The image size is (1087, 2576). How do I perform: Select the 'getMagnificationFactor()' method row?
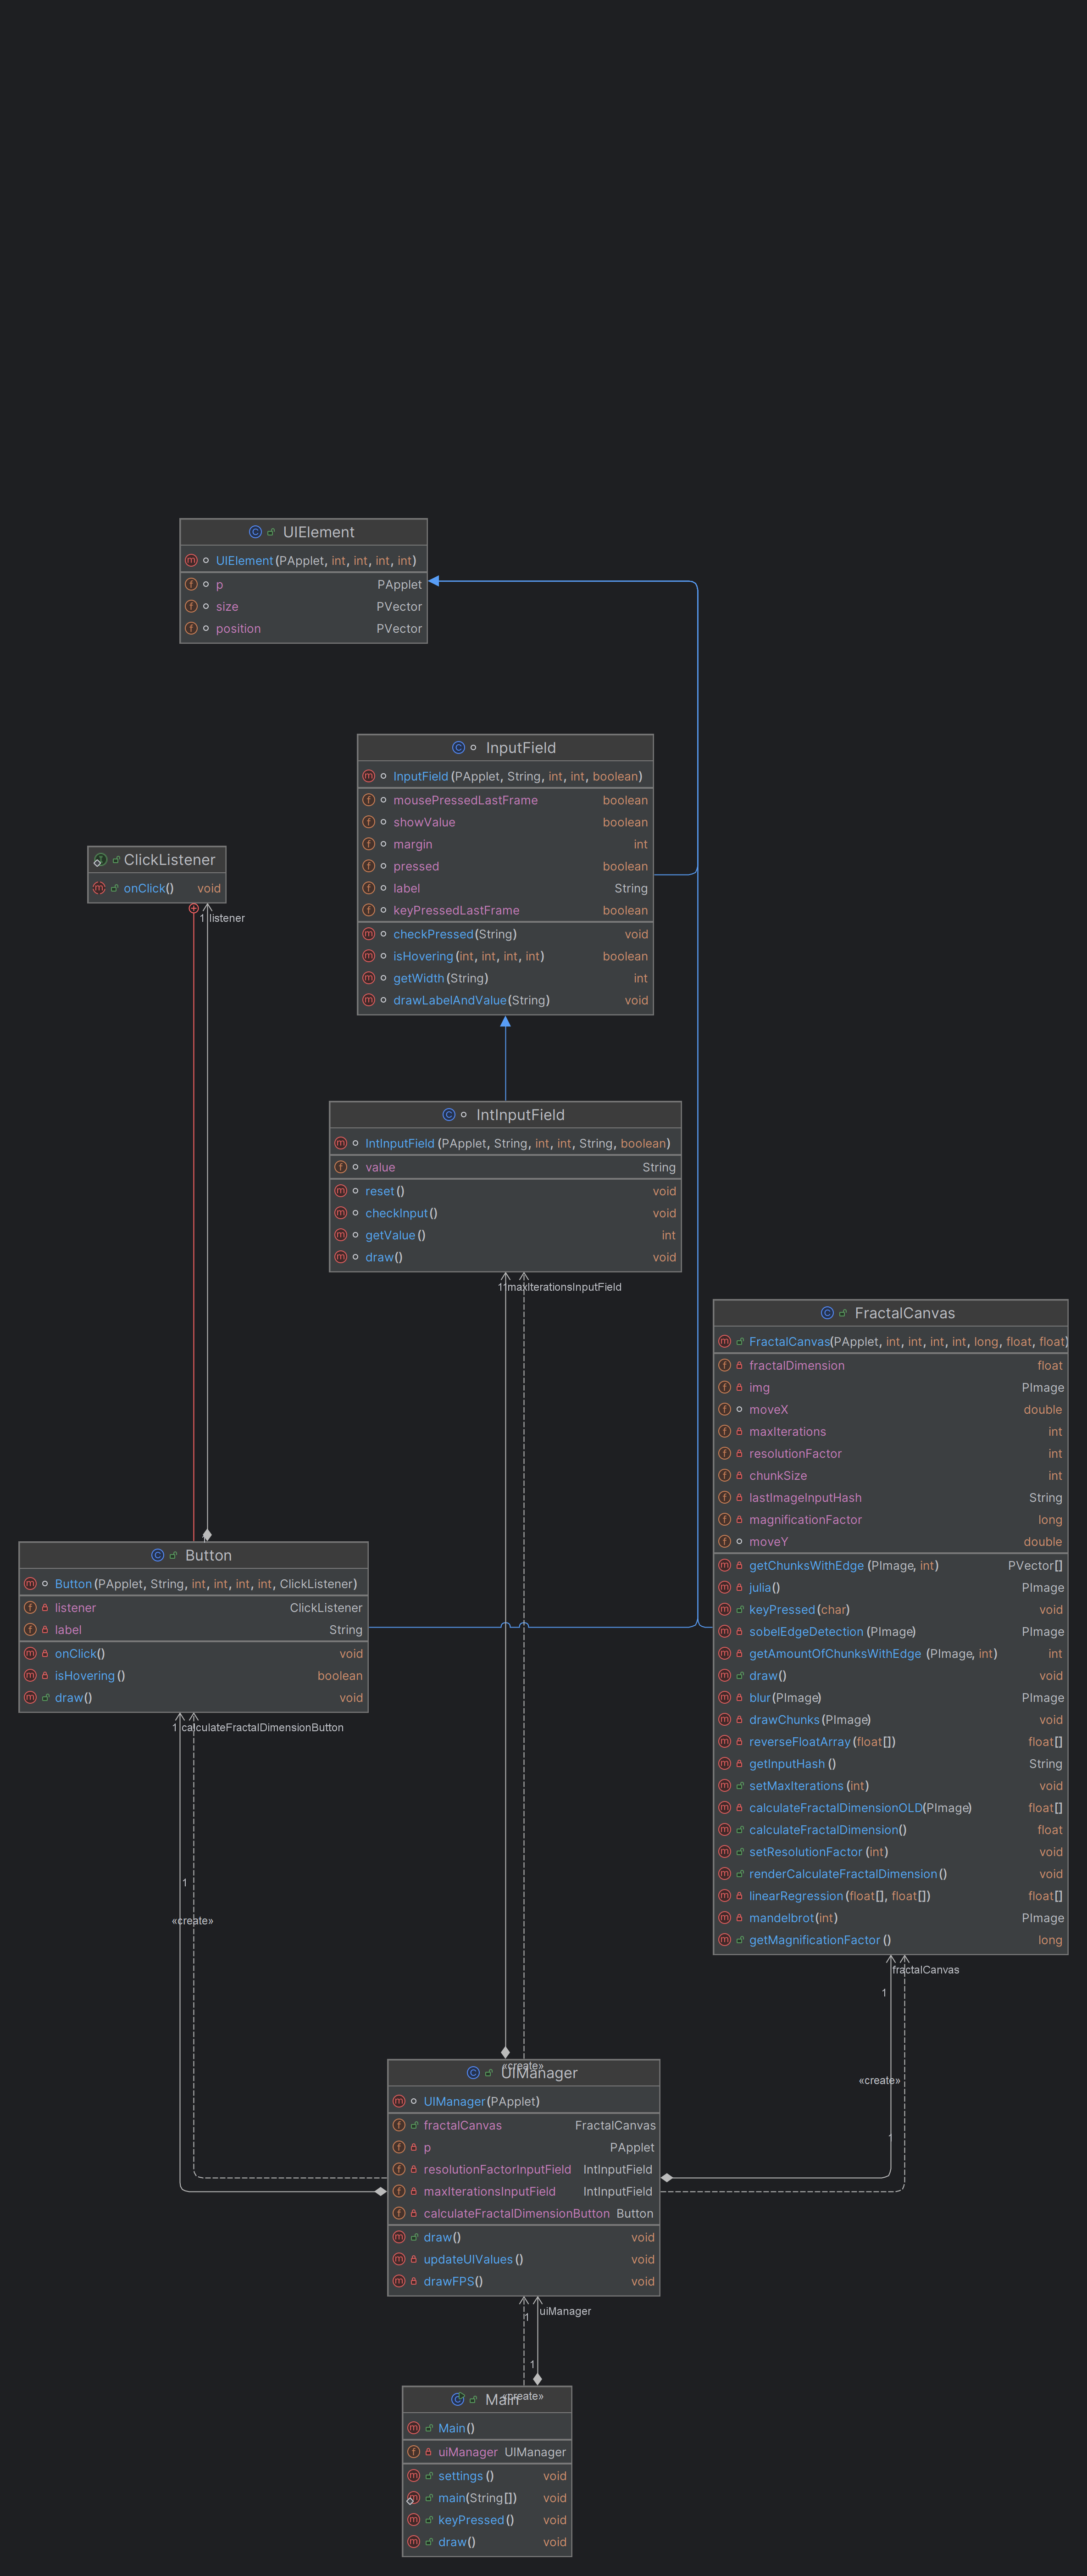(890, 1939)
